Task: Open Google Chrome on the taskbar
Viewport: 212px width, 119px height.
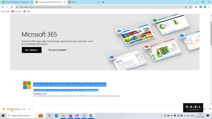Action: click(91, 116)
